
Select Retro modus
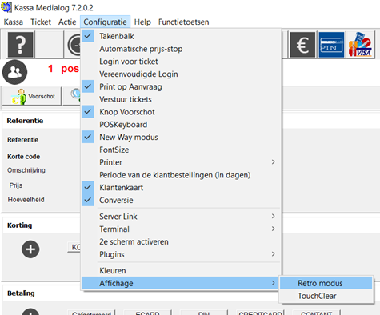(x=326, y=283)
